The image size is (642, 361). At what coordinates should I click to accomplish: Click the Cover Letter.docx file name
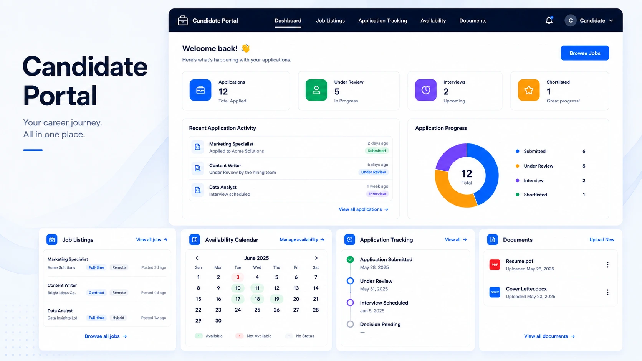coord(526,289)
